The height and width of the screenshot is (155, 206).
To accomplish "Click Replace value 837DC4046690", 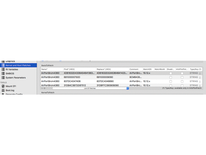I will click(x=105, y=81).
